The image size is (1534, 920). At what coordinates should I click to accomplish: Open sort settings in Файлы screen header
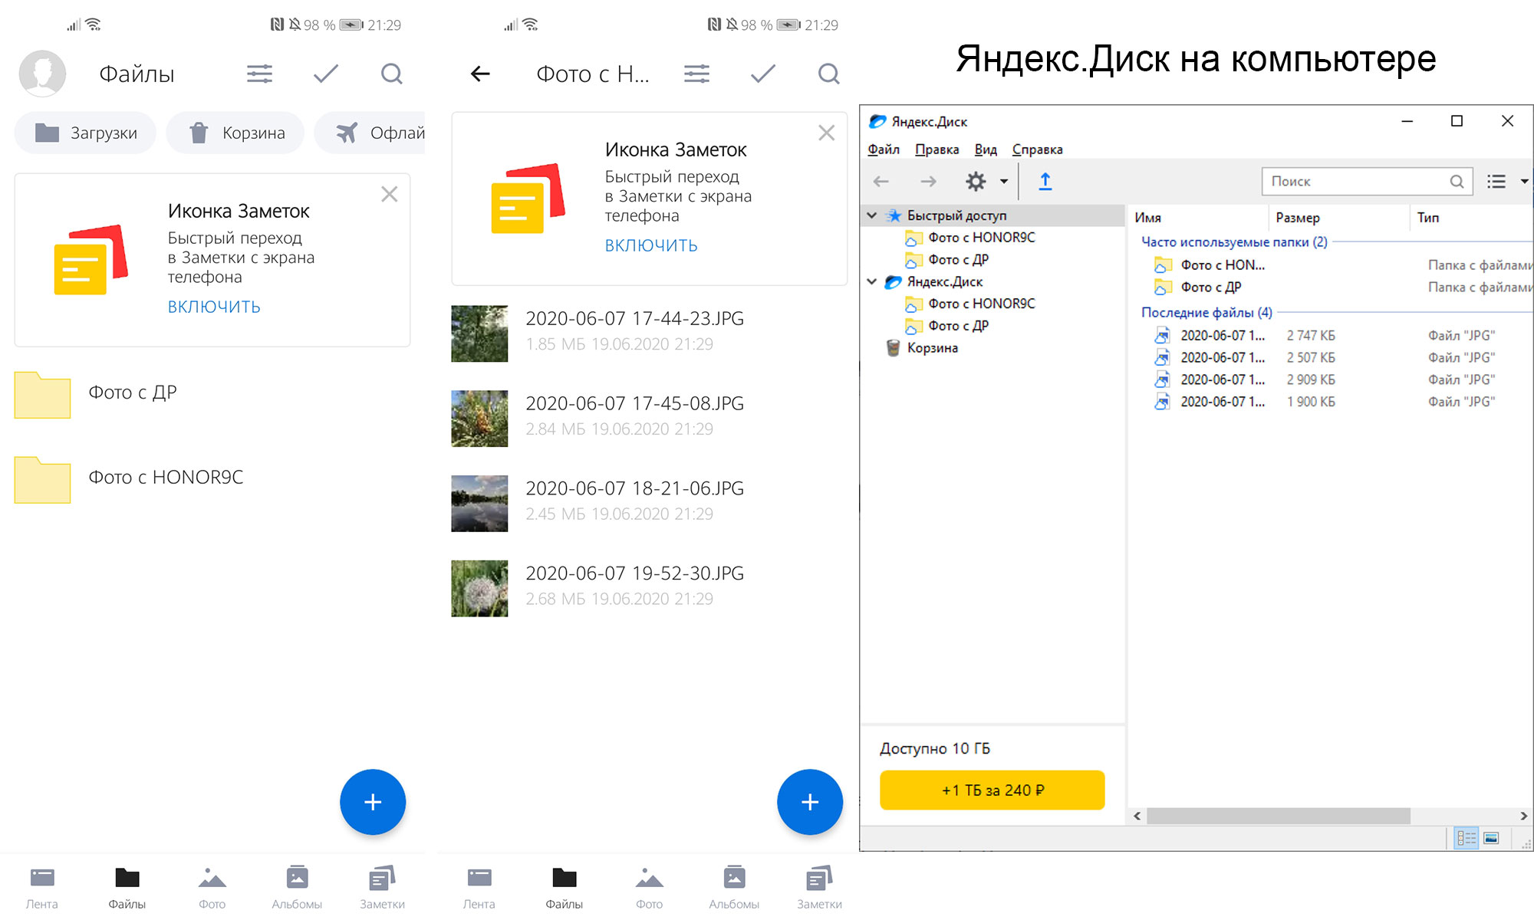pyautogui.click(x=259, y=74)
